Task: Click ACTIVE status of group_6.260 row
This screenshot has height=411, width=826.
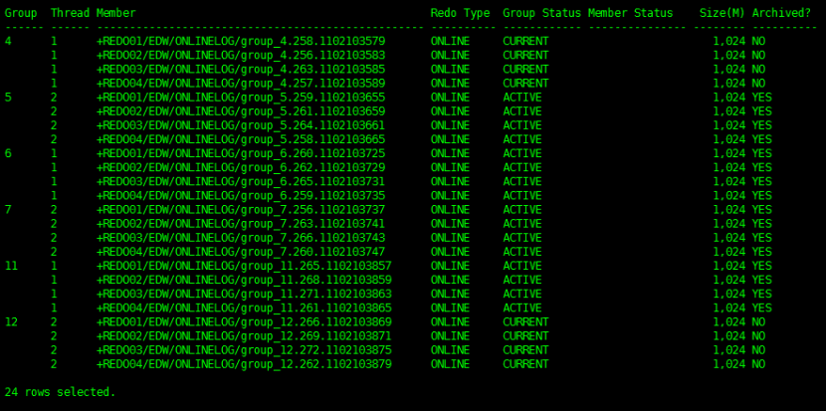Action: pyautogui.click(x=522, y=153)
